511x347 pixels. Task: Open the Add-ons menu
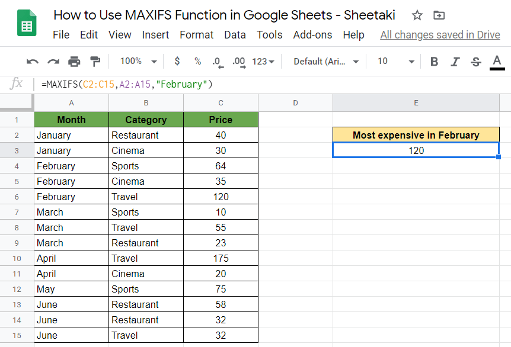(312, 35)
